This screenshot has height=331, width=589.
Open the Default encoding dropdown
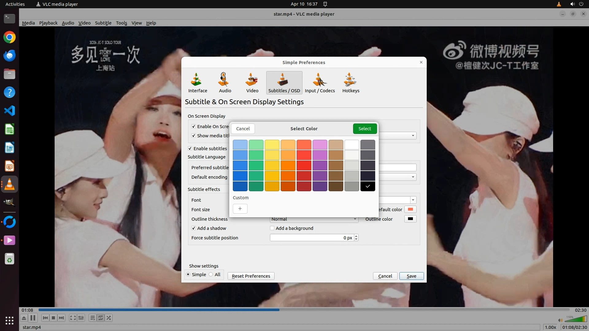(413, 177)
